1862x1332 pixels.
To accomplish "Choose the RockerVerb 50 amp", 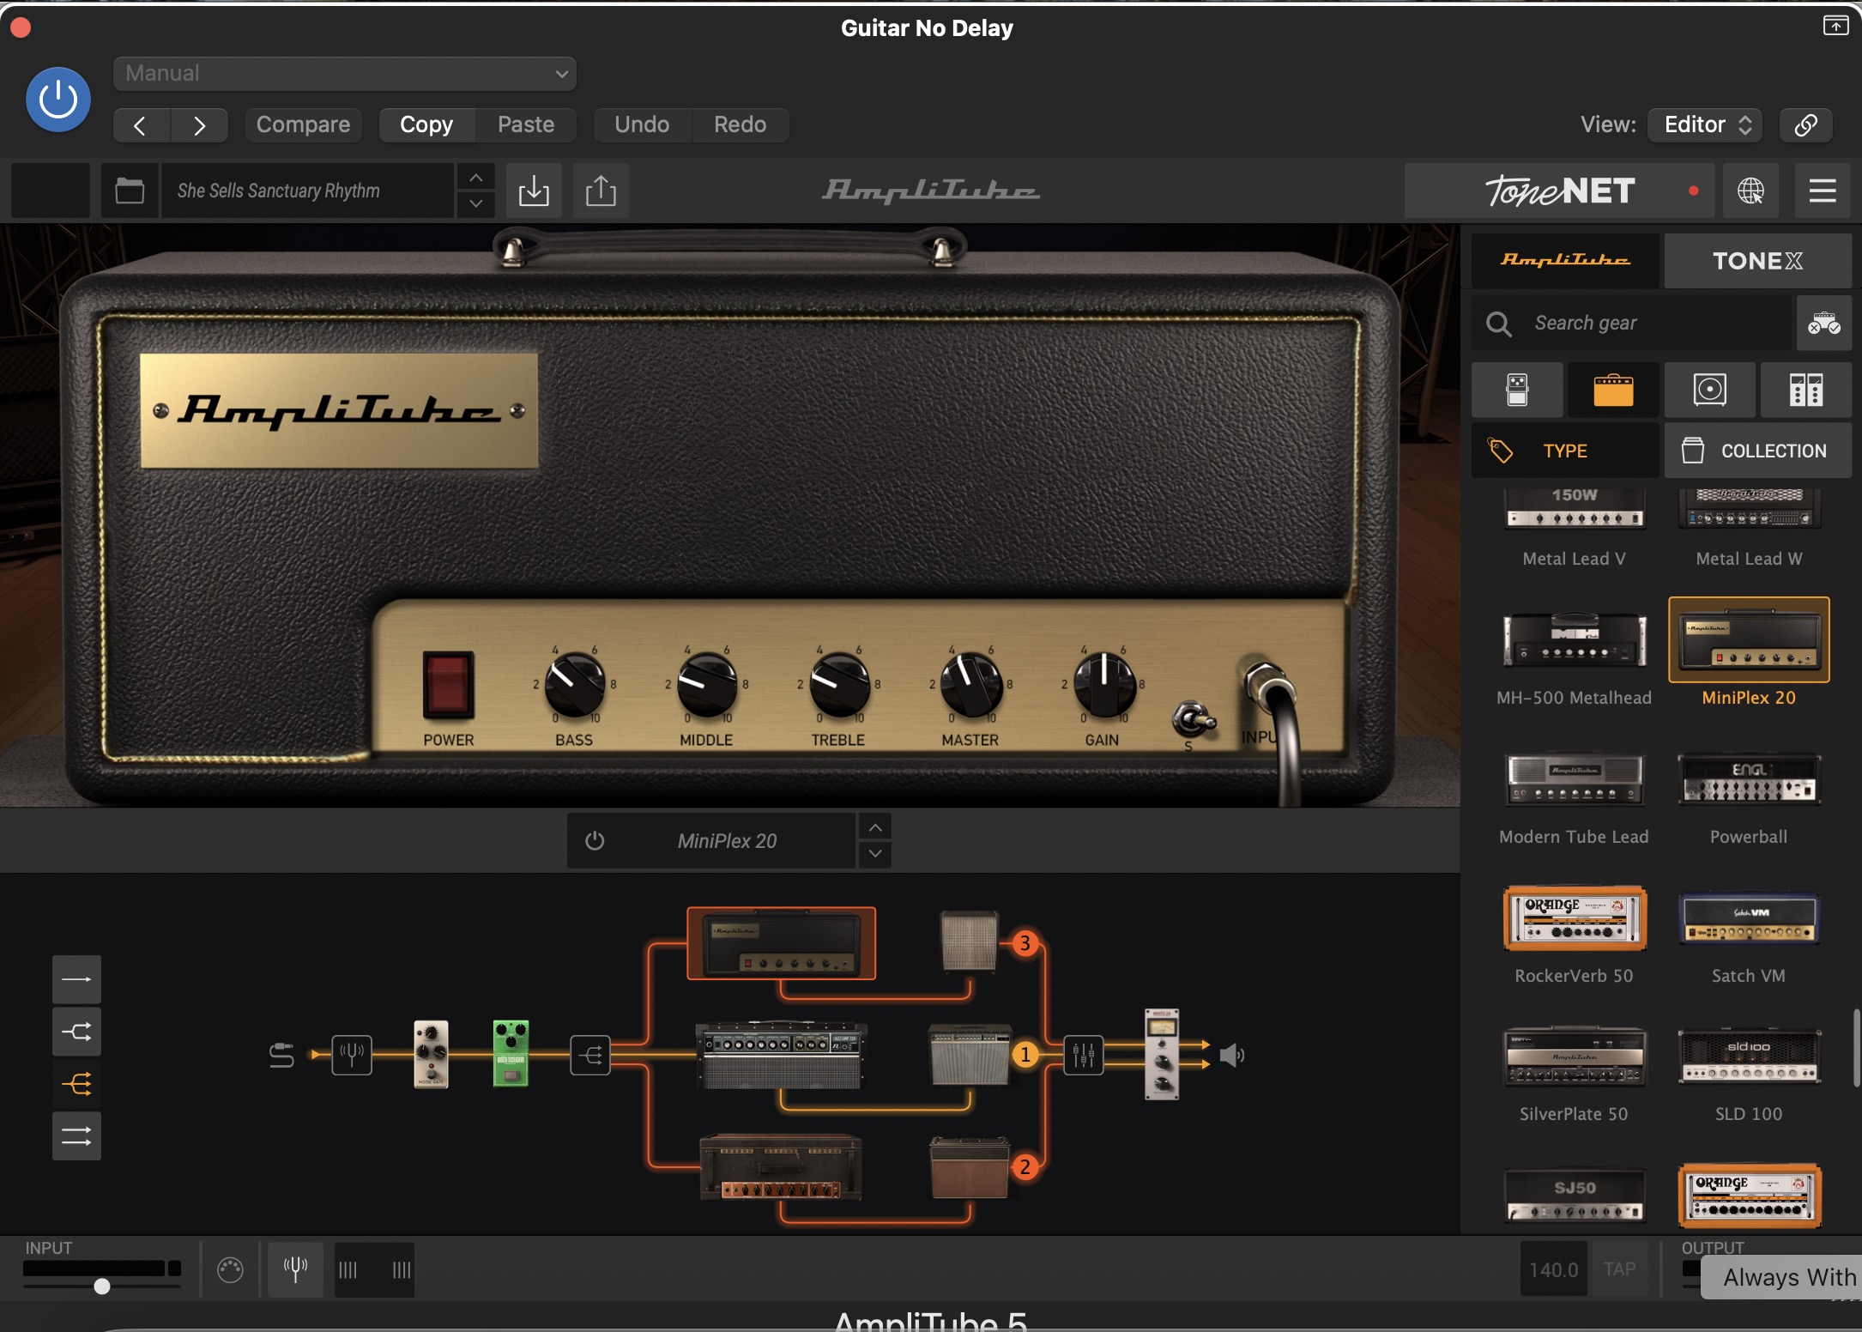I will click(1574, 935).
